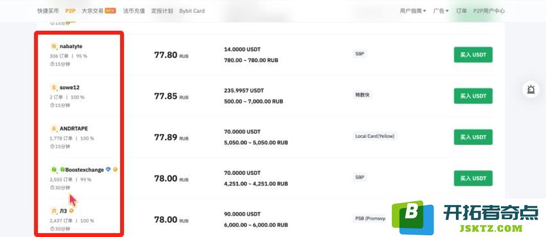Click blue diamond badge beside Boostexchange
This screenshot has width=546, height=237.
[x=108, y=170]
